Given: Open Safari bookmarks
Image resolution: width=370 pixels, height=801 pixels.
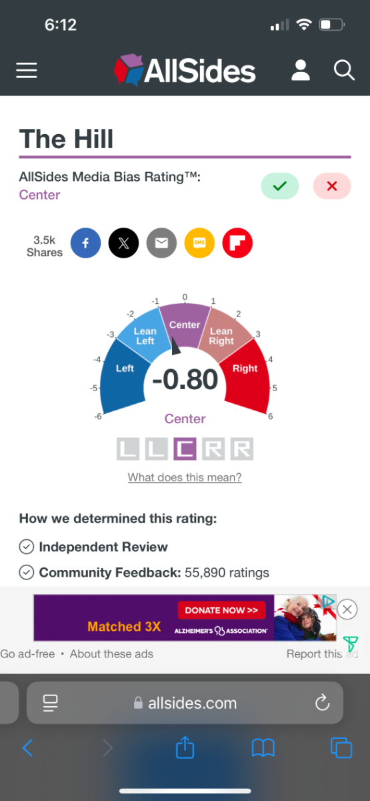Looking at the screenshot, I should click(x=263, y=748).
